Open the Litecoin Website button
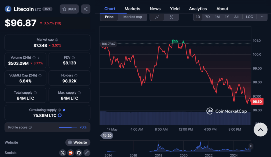This screenshot has width=271, height=157. point(78,142)
